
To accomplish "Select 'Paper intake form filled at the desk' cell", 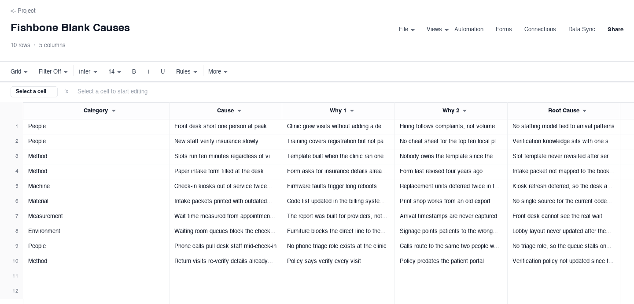I will click(225, 171).
